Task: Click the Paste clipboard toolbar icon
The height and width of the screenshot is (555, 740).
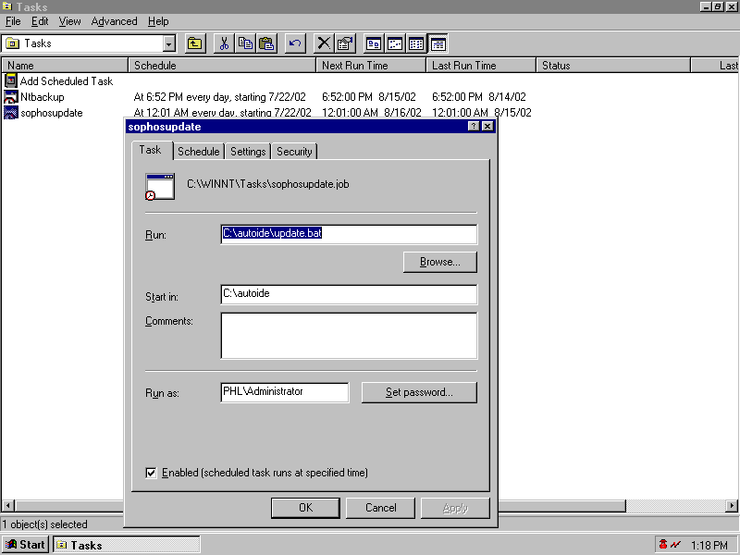Action: (266, 43)
